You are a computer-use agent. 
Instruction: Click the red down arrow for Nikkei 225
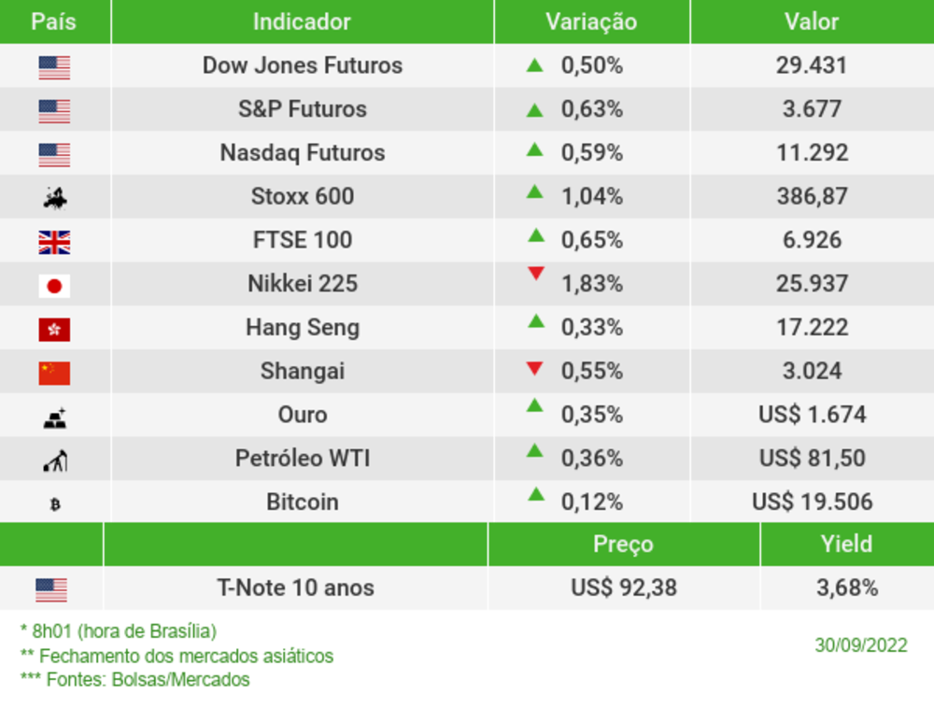point(535,274)
